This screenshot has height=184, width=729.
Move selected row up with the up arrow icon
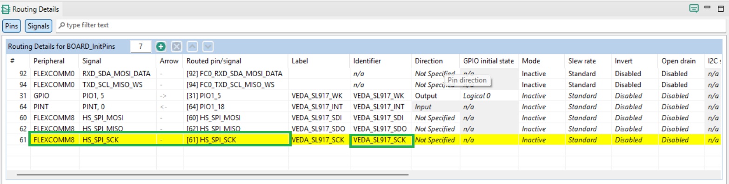(x=193, y=46)
